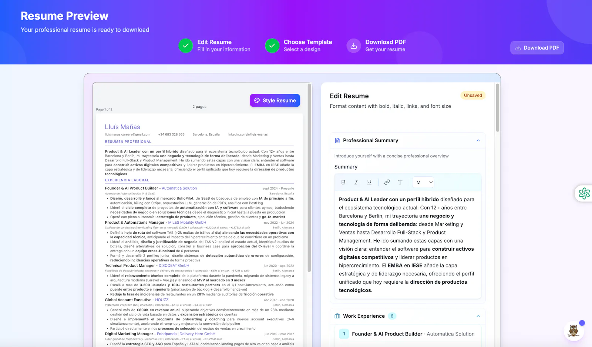Click the DISCOEAT GmbH company link
The width and height of the screenshot is (592, 347).
pyautogui.click(x=174, y=266)
